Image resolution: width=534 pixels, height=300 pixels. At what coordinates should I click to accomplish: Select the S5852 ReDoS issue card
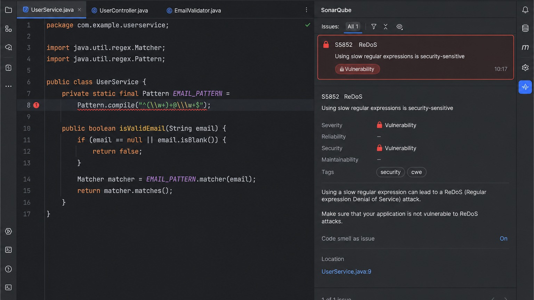coord(415,57)
